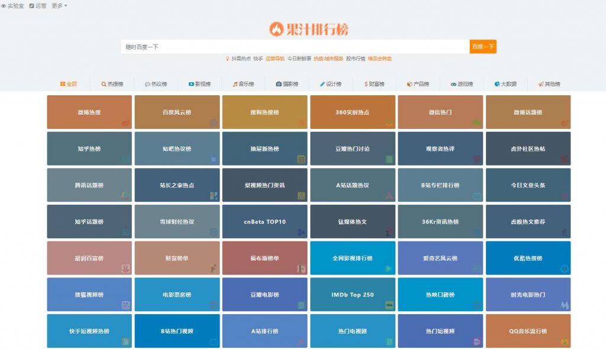The width and height of the screenshot is (606, 349).
Task: Open the 运营 link in top bar
Action: tap(38, 6)
